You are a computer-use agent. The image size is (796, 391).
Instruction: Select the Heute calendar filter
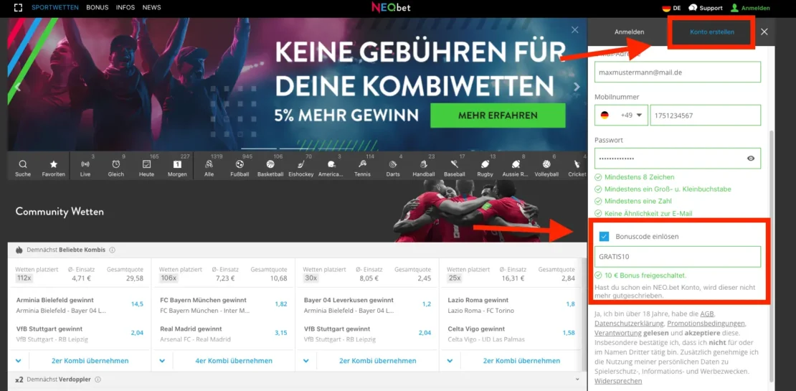click(x=147, y=164)
